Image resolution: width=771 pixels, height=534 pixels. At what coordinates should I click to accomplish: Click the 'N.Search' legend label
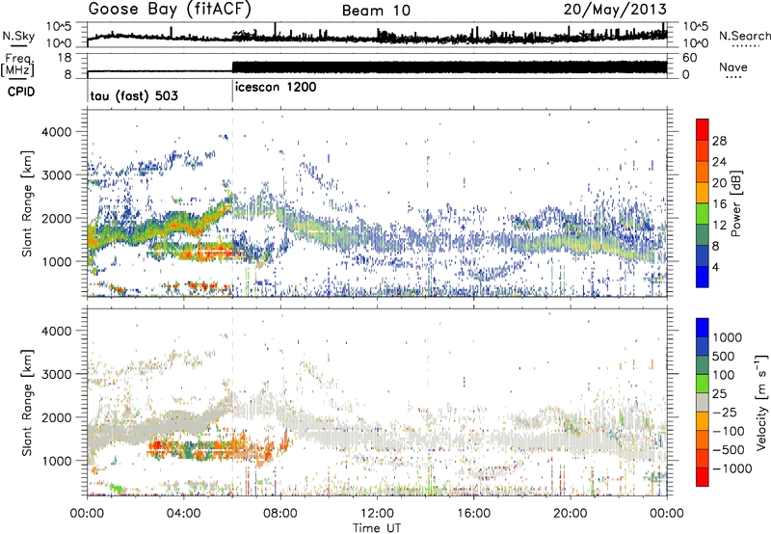point(744,36)
